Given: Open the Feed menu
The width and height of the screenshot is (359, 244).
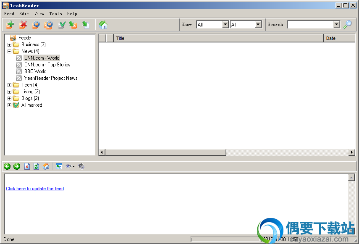Looking at the screenshot, I should point(9,13).
